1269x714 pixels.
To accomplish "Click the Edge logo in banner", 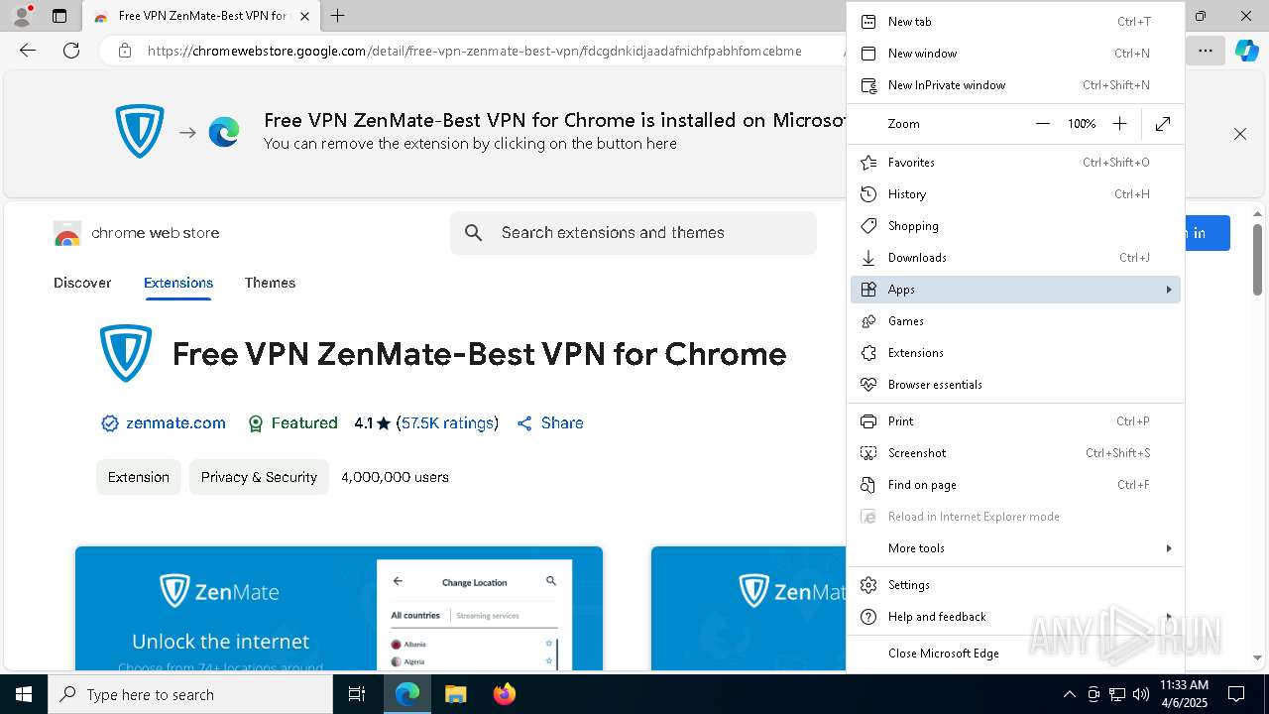I will click(224, 132).
